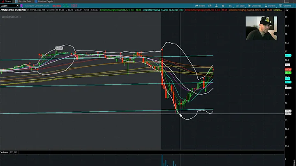Click the truncated yellow Simple... study label
The image size is (296, 166).
tap(277, 10)
